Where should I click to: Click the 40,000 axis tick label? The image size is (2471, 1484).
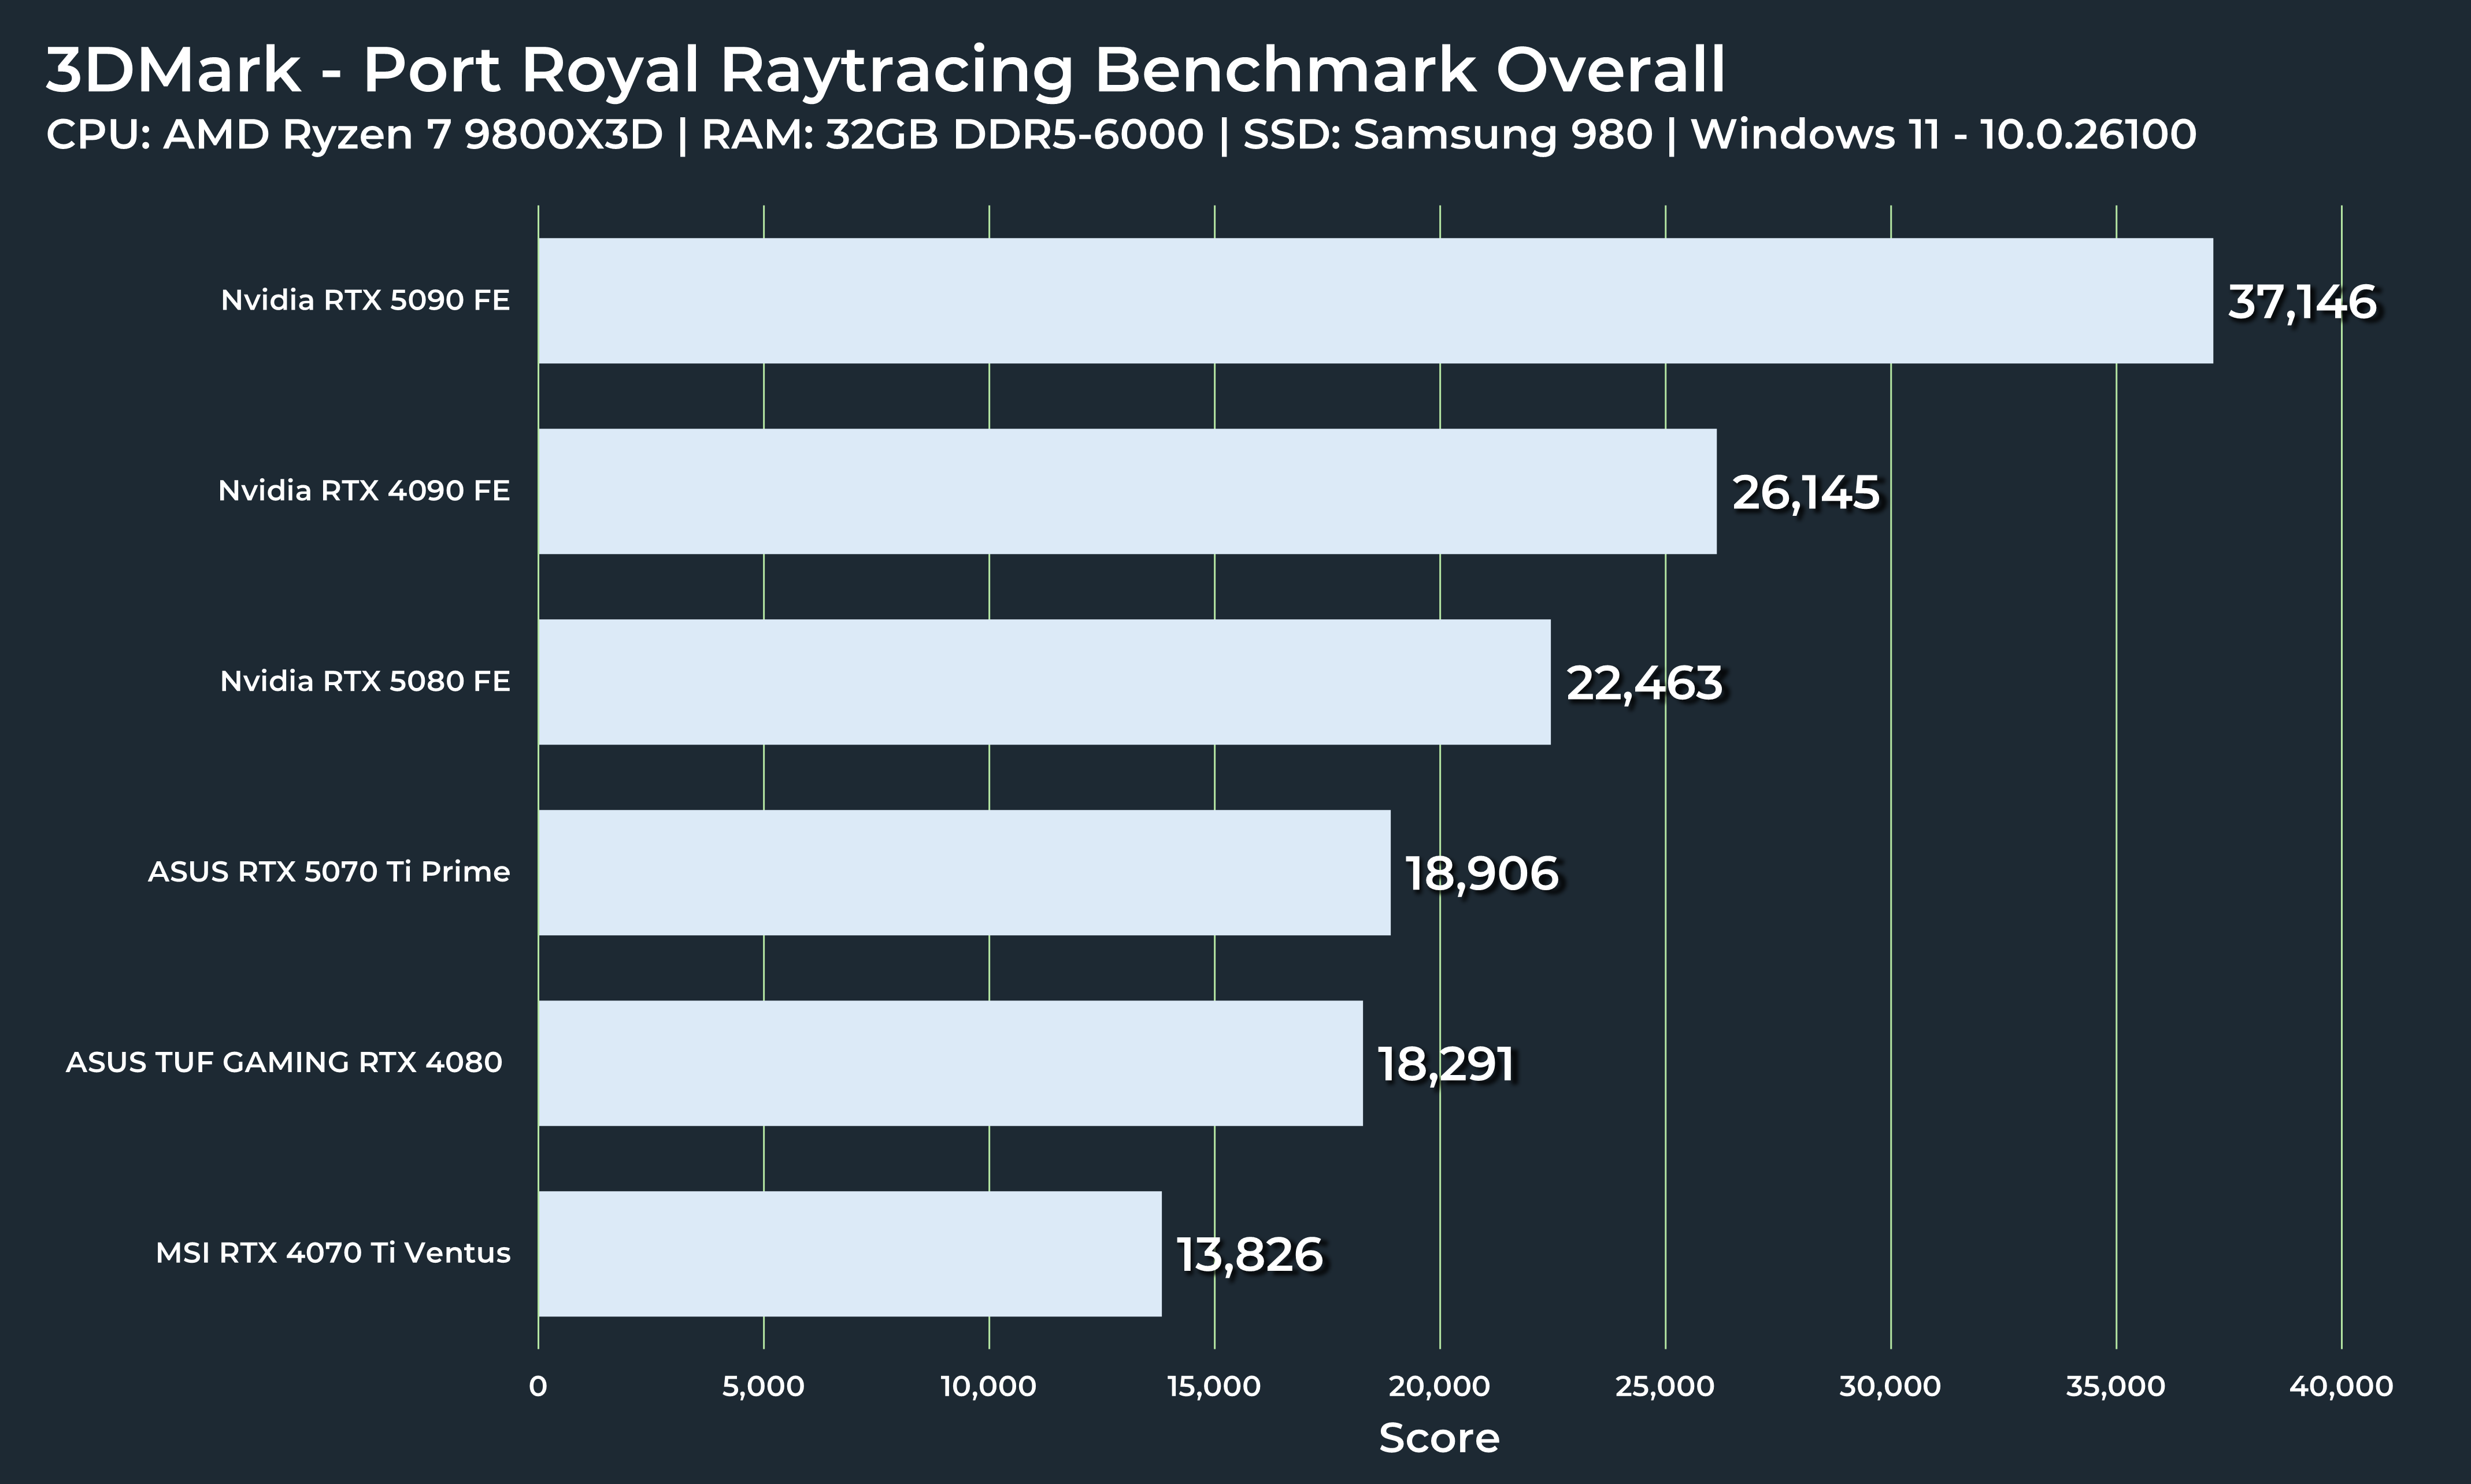pyautogui.click(x=2340, y=1386)
